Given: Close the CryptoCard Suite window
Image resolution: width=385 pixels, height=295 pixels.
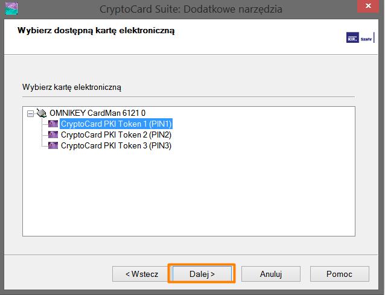Looking at the screenshot, I should [x=368, y=6].
